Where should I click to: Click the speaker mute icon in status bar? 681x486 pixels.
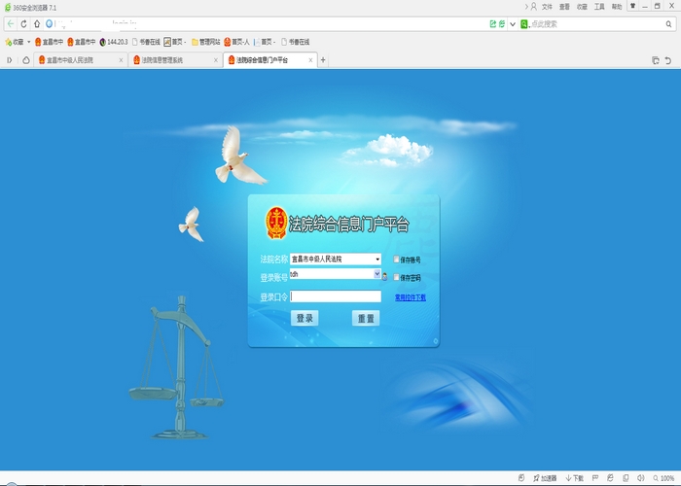pyautogui.click(x=640, y=478)
